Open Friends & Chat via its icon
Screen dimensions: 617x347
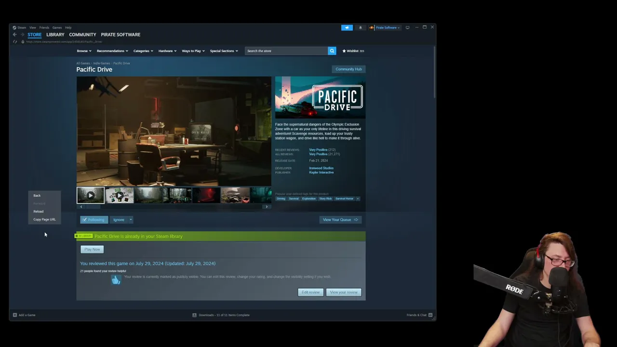430,315
